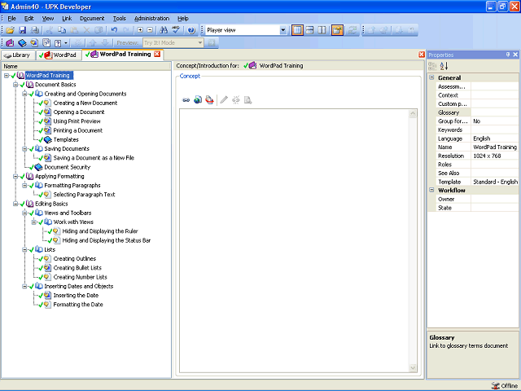This screenshot has height=391, width=521.
Task: Click the Undo arrow icon
Action: tap(114, 30)
